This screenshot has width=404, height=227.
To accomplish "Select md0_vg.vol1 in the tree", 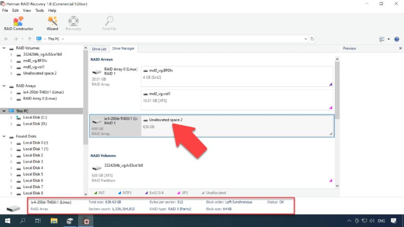I will (34, 67).
